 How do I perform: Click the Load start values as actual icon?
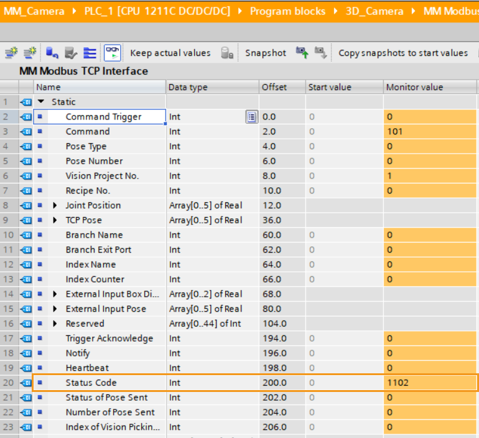[320, 53]
